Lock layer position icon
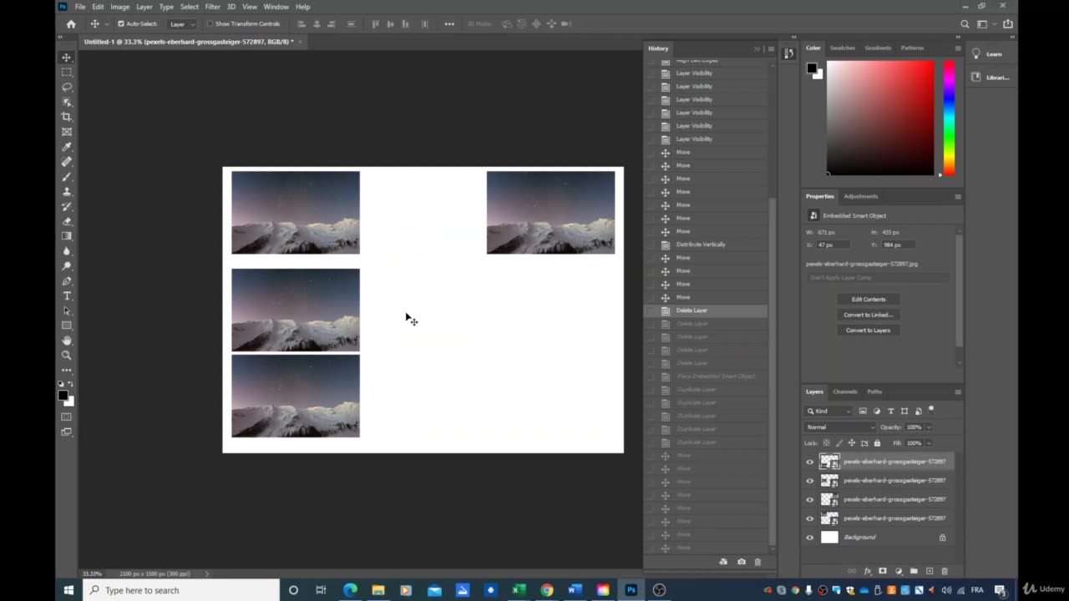 tap(852, 443)
